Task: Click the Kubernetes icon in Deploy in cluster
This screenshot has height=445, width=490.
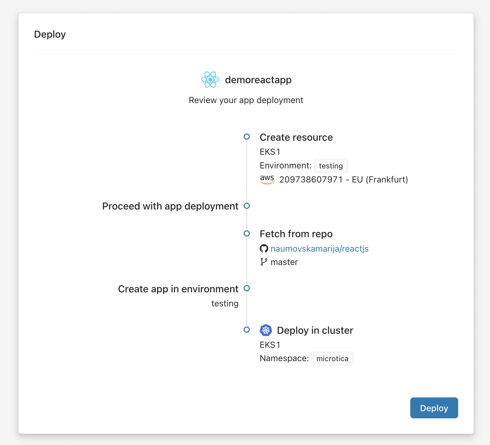Action: click(x=266, y=330)
